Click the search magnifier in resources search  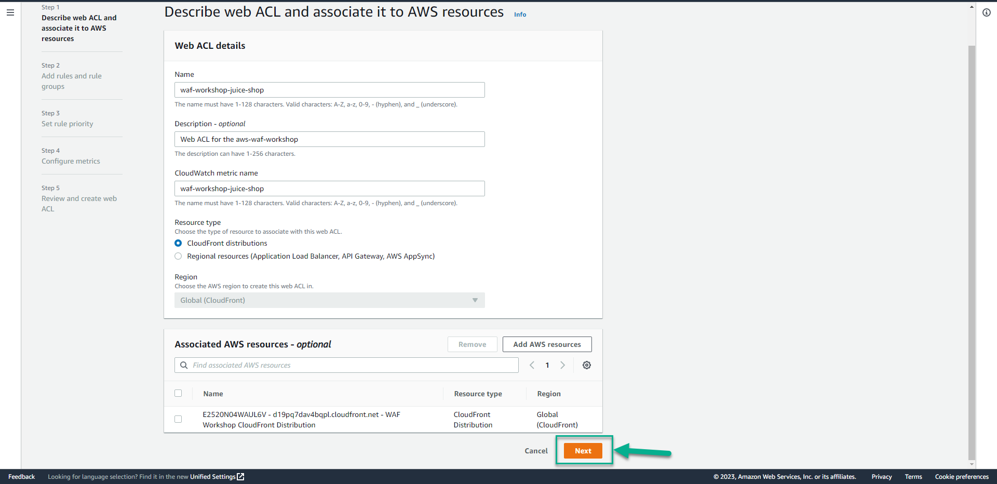pos(184,365)
